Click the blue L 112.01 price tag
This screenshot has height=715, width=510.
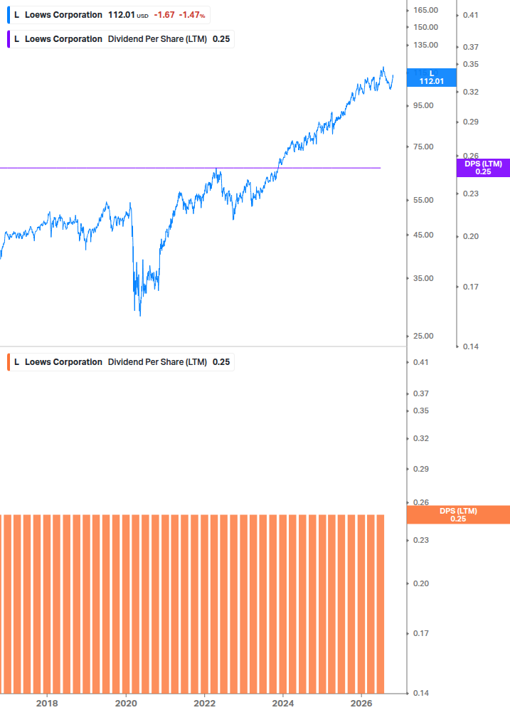pyautogui.click(x=431, y=78)
